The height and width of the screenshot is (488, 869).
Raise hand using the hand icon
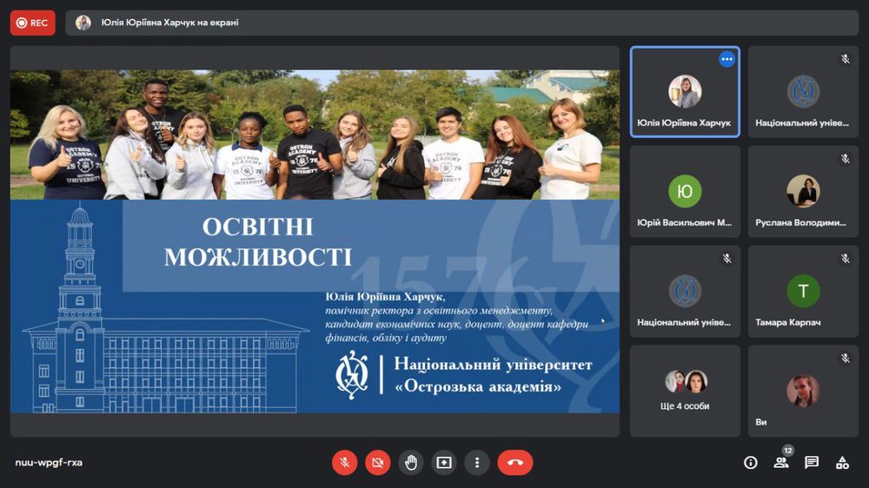[x=411, y=463]
